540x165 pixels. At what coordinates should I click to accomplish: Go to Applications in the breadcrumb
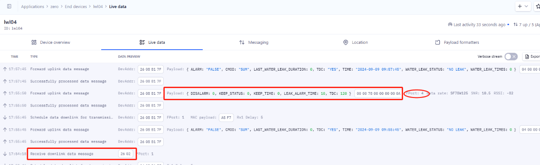(x=32, y=6)
